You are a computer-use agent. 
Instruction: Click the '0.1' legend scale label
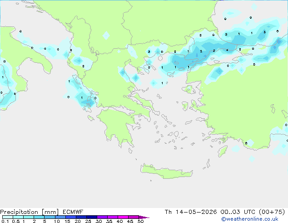pos(5,221)
